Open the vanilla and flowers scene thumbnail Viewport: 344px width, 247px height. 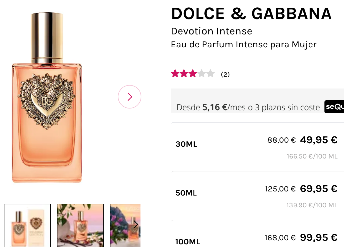click(x=80, y=226)
